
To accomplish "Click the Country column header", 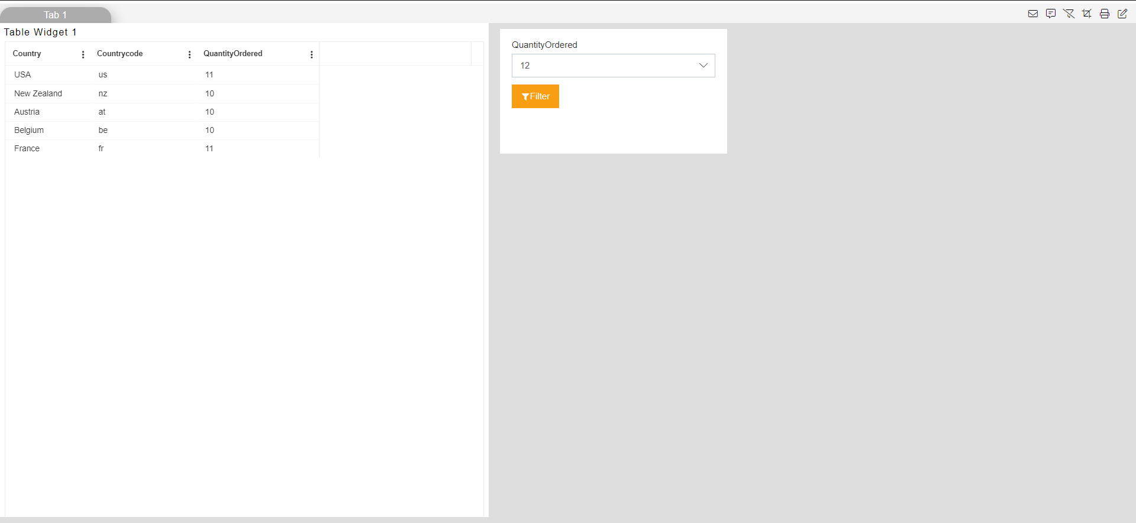I will point(27,54).
